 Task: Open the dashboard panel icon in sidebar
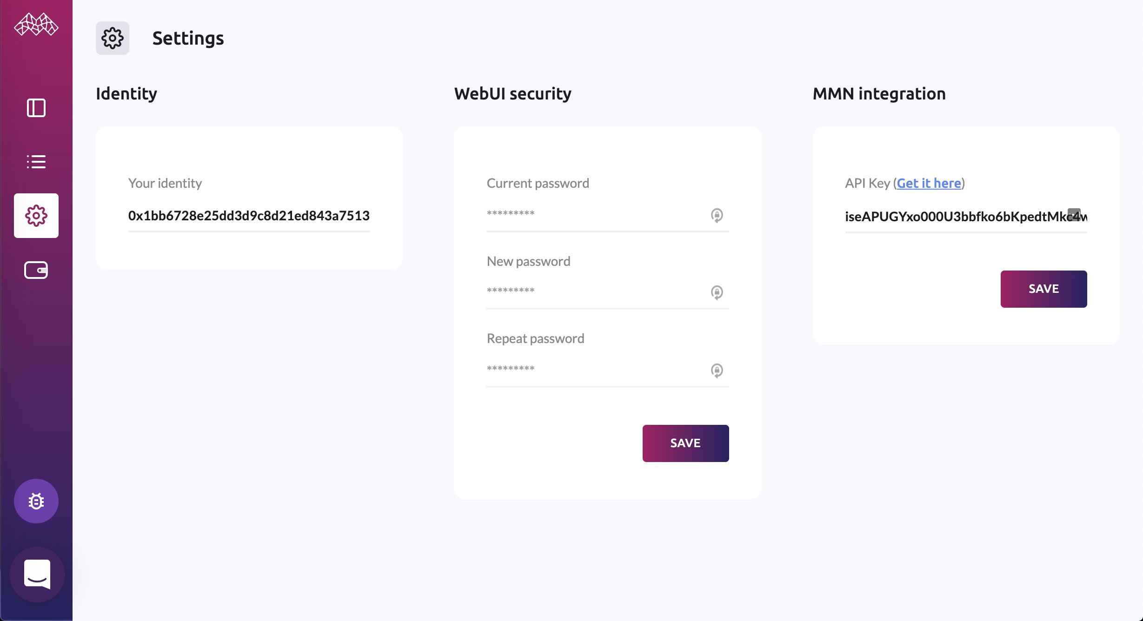36,108
